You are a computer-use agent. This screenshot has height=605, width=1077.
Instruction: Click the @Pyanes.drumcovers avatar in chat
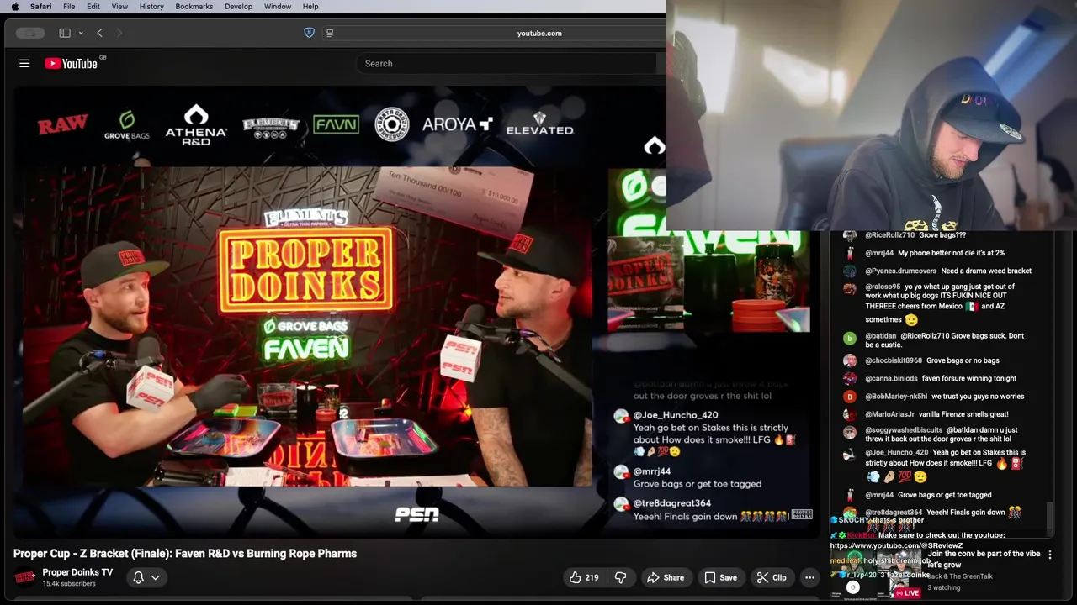coord(850,271)
